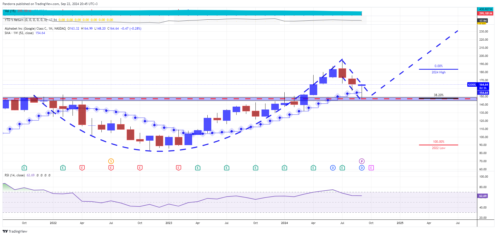Click the red 2022 Low Fibonacci level line
The width and height of the screenshot is (497, 236).
tap(438, 145)
